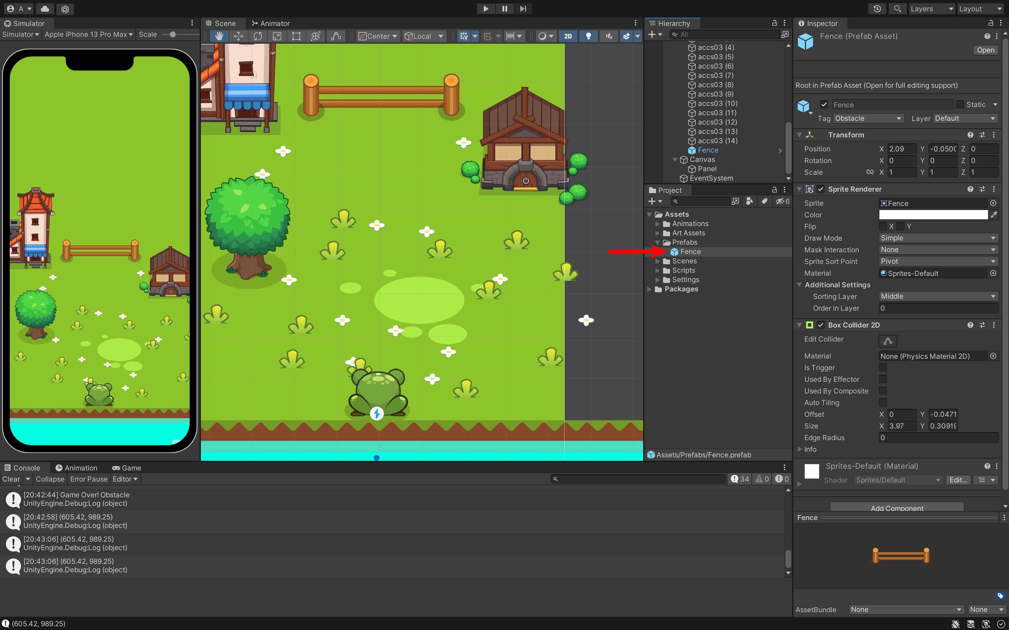Pick color with the eyedropper icon
Screen dimensions: 1009x630
point(994,215)
